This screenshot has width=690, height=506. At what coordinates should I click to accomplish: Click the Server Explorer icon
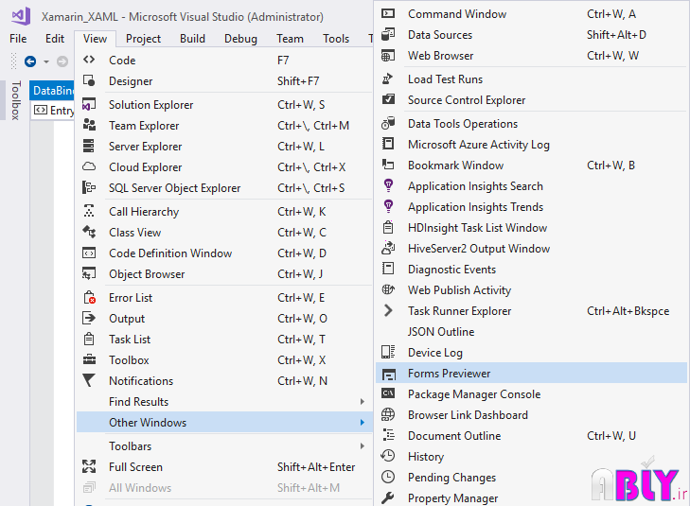click(89, 146)
